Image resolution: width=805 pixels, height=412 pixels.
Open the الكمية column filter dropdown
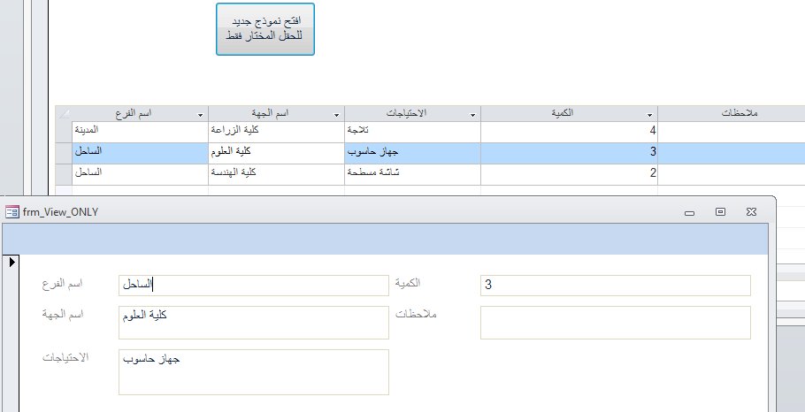point(649,115)
